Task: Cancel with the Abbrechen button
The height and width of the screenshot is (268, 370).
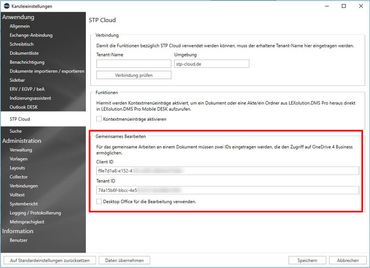Action: click(348, 260)
